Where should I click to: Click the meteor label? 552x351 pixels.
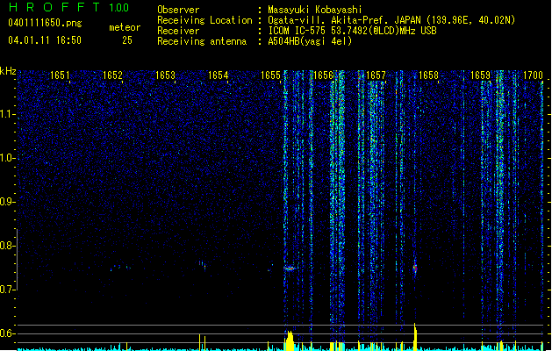pyautogui.click(x=125, y=27)
